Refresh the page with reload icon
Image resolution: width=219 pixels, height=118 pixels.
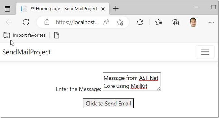pyautogui.click(x=26, y=22)
